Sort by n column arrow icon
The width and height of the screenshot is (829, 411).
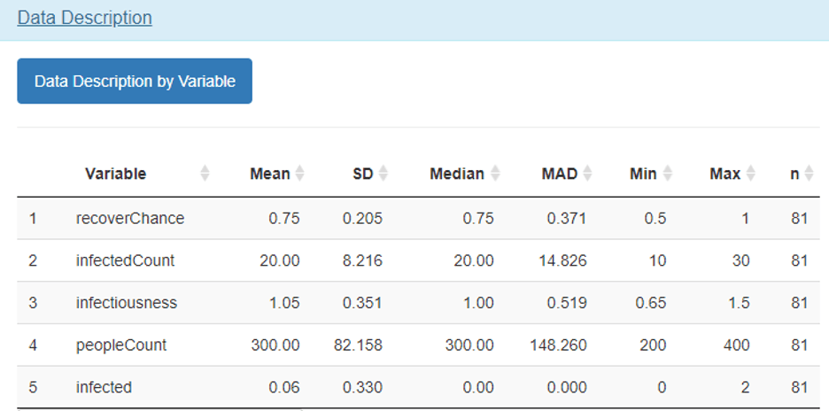coord(809,174)
